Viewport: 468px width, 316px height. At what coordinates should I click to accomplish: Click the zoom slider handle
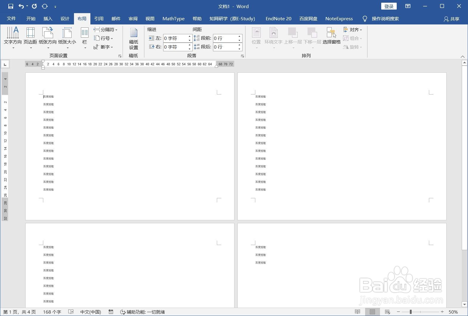(411, 312)
